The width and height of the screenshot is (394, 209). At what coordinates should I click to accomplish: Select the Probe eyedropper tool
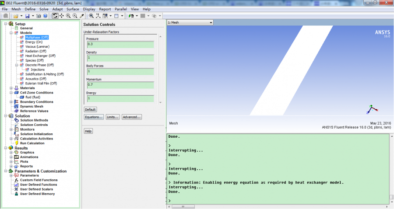pyautogui.click(x=82, y=16)
